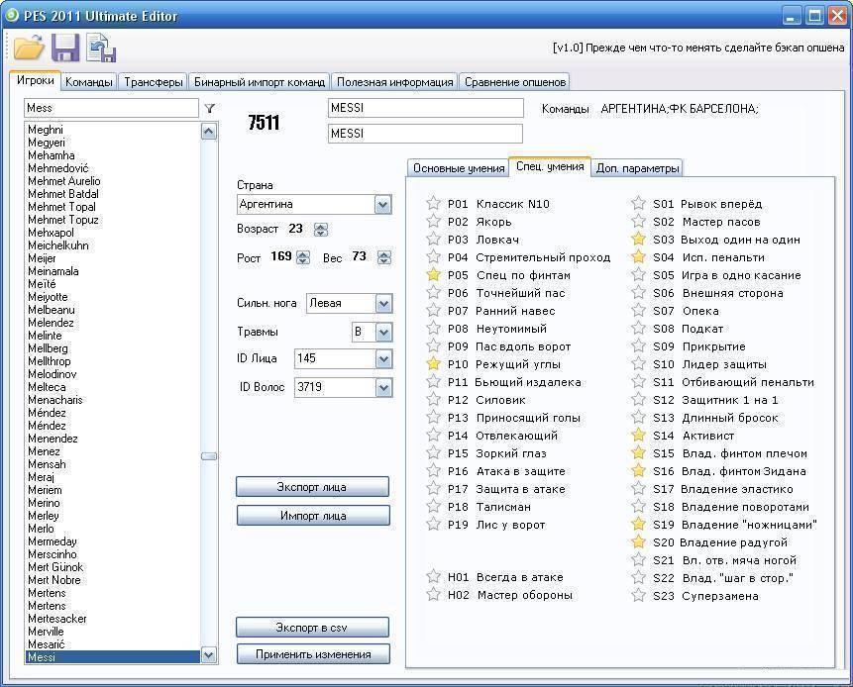Toggle star for H01 Всегда в атаке
853x687 pixels.
pos(433,577)
